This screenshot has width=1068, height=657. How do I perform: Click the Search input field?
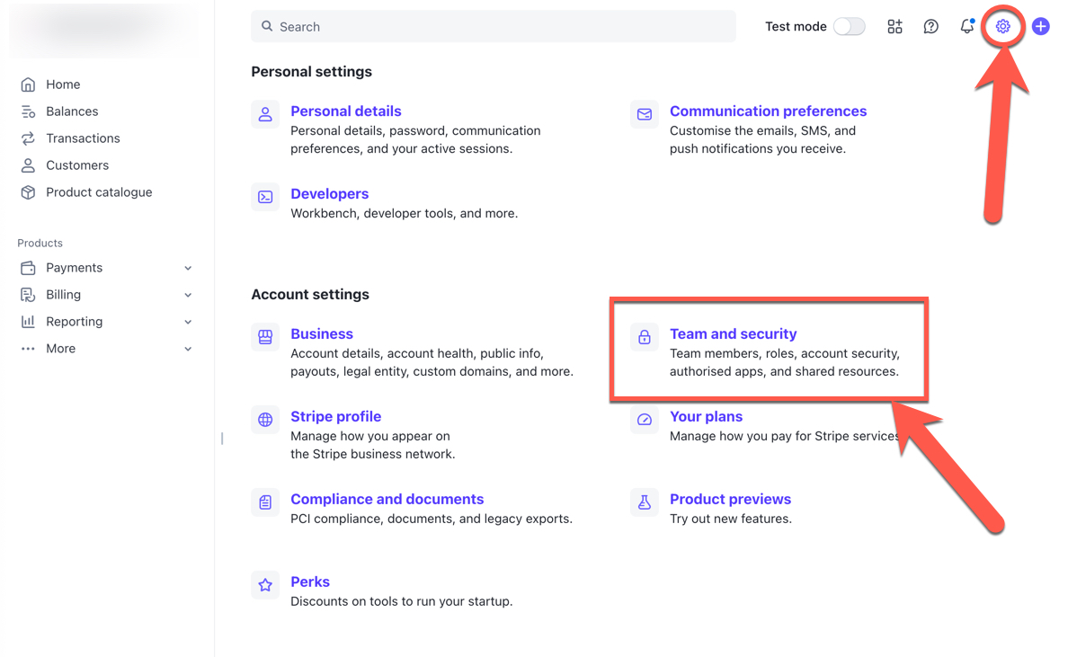tap(494, 27)
